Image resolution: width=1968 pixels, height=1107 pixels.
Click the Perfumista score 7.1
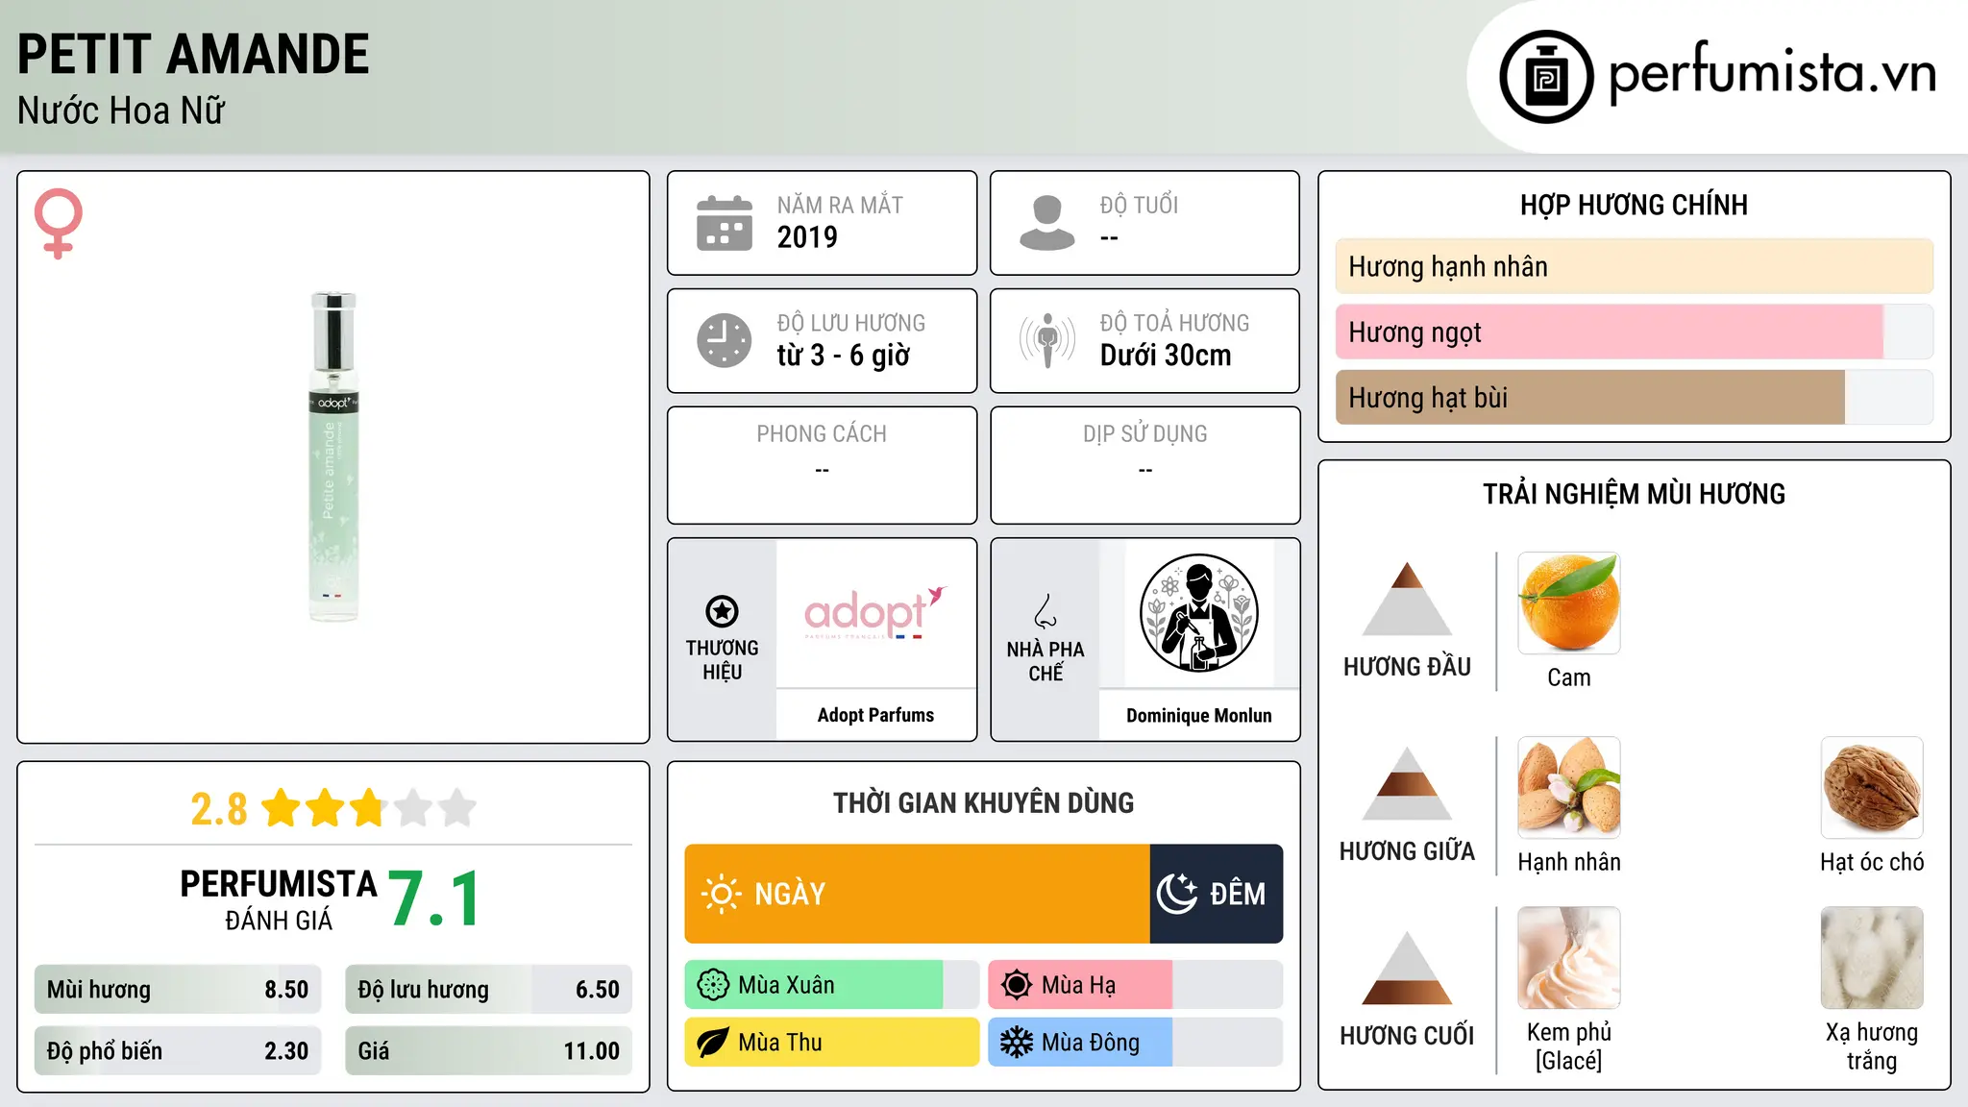(x=434, y=899)
